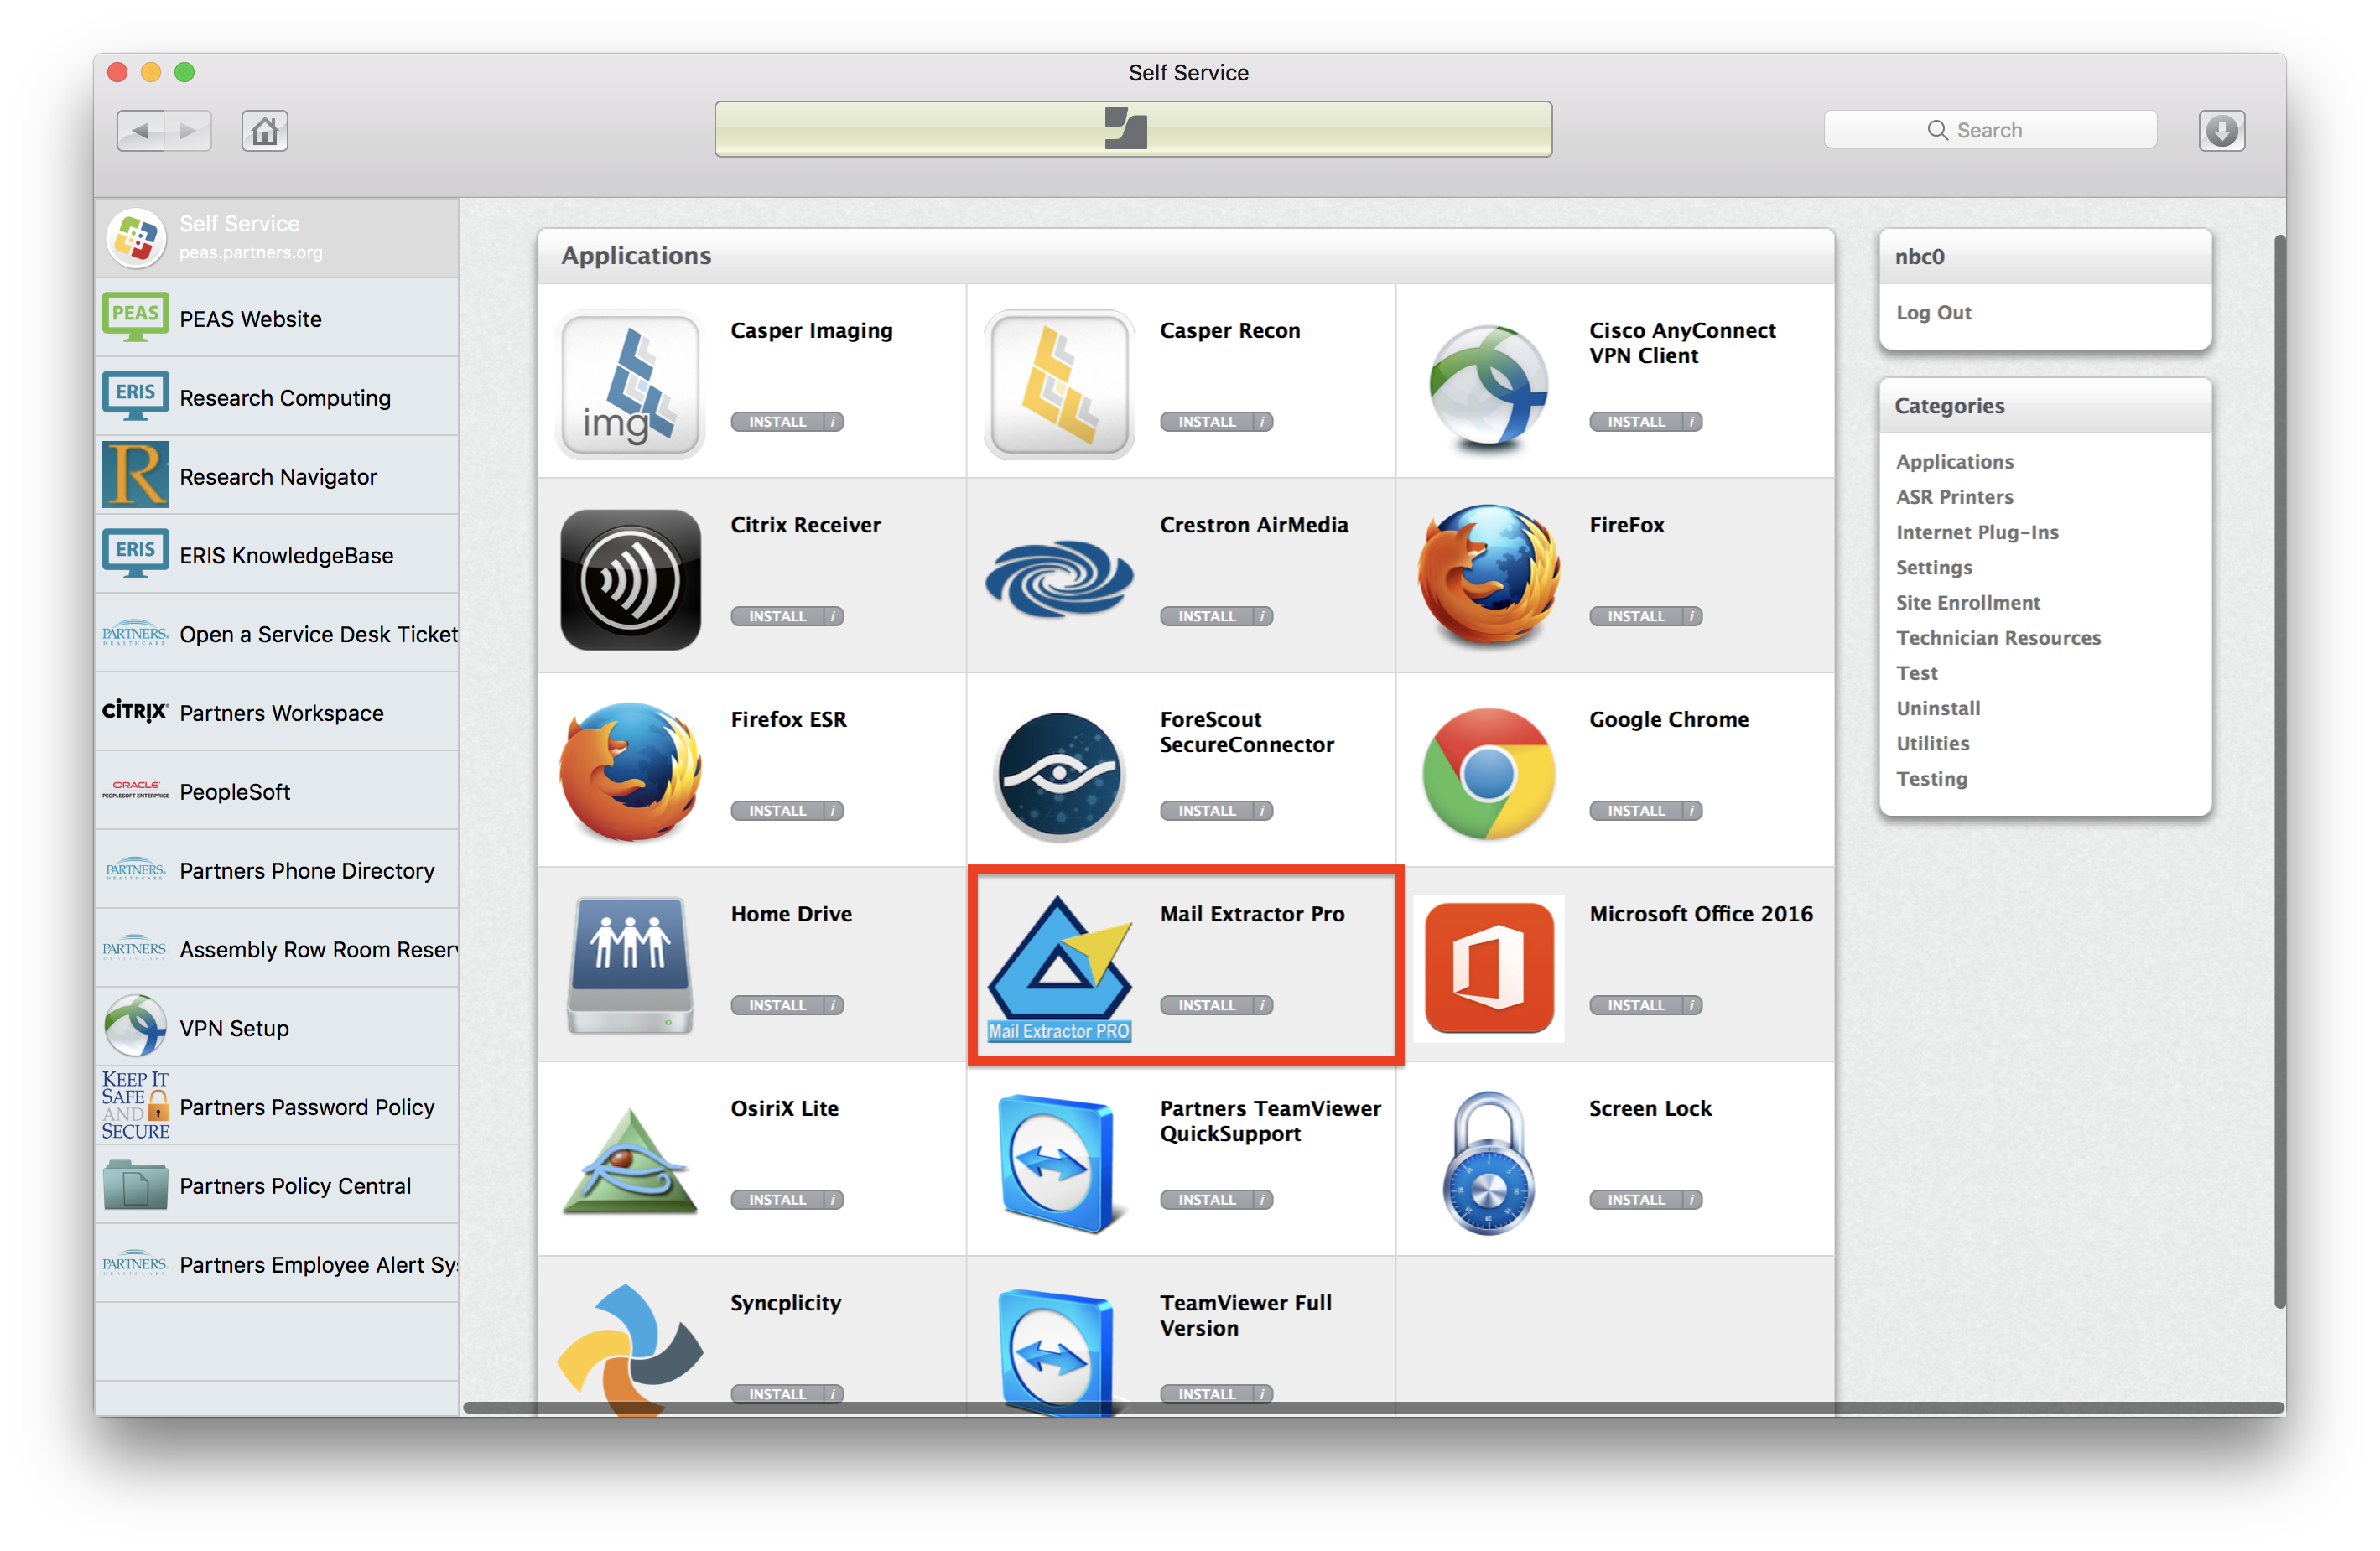Click the VPN Setup sidebar icon
Screen dimensions: 2380x1551
(135, 1027)
